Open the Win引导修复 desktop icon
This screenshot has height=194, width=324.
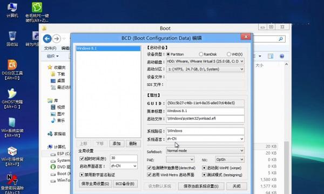coord(12,156)
